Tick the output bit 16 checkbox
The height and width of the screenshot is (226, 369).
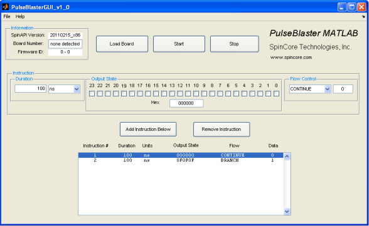148,94
